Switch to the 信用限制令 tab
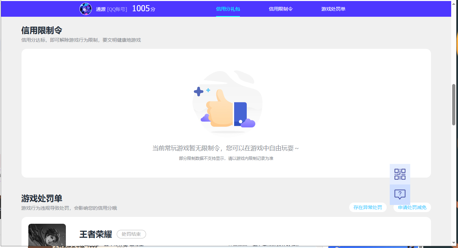The width and height of the screenshot is (458, 248). tap(281, 9)
